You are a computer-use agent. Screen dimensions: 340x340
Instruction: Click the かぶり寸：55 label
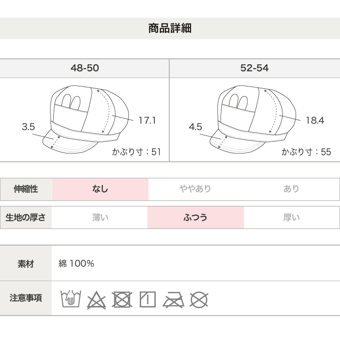[306, 152]
